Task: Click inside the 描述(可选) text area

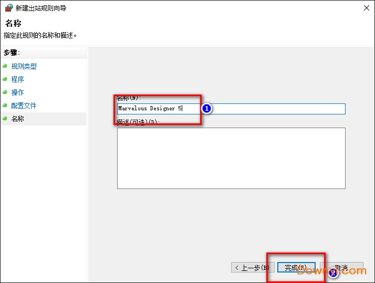Action: coord(231,158)
